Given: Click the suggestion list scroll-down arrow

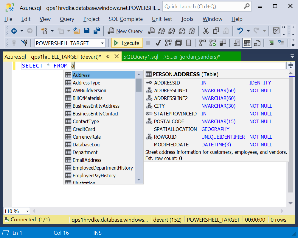Looking at the screenshot, I should click(139, 180).
